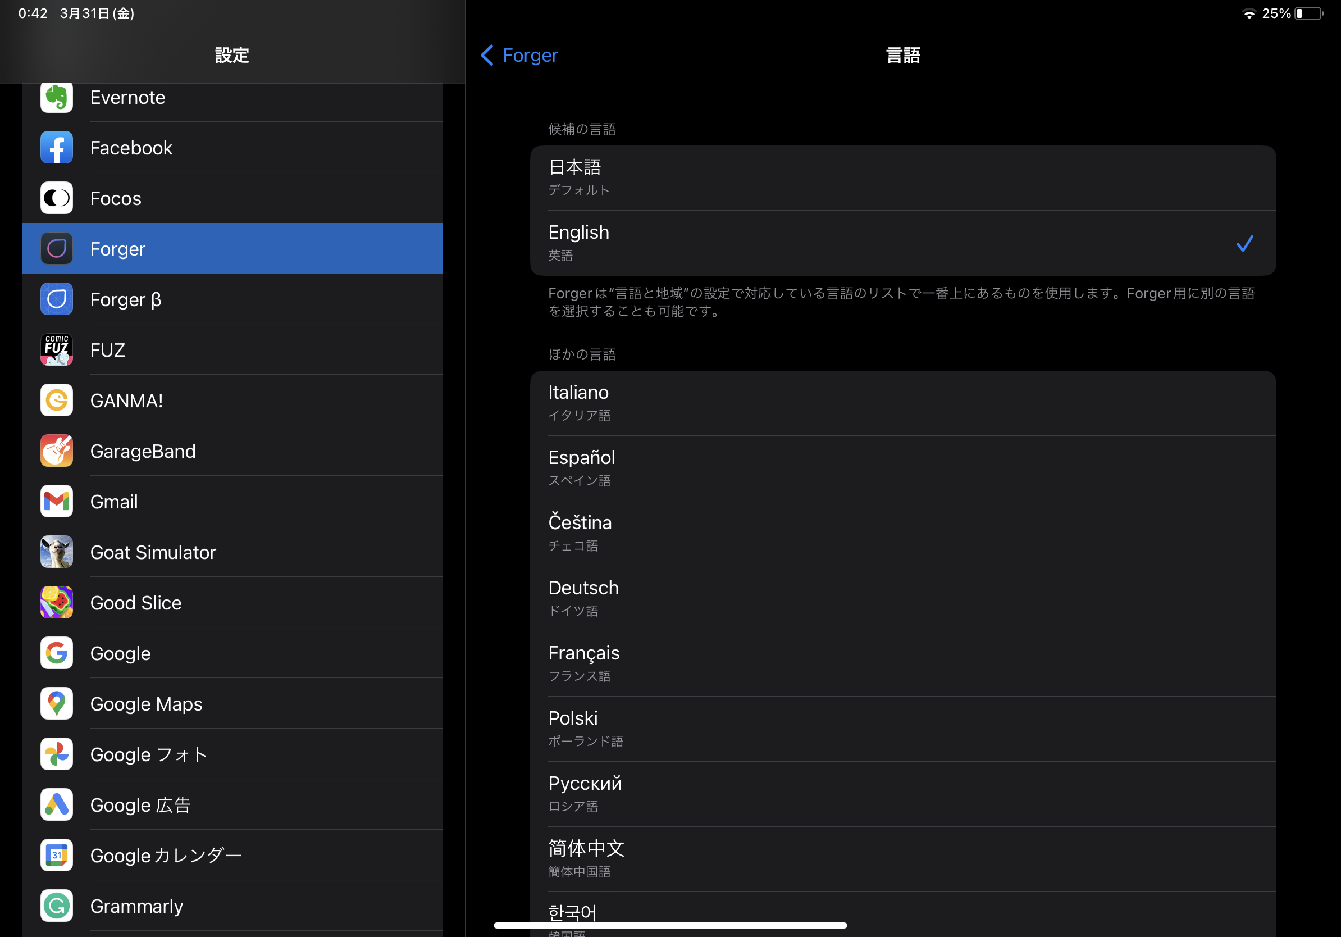The width and height of the screenshot is (1341, 937).
Task: Open the highlighted Forger settings row
Action: click(x=232, y=248)
